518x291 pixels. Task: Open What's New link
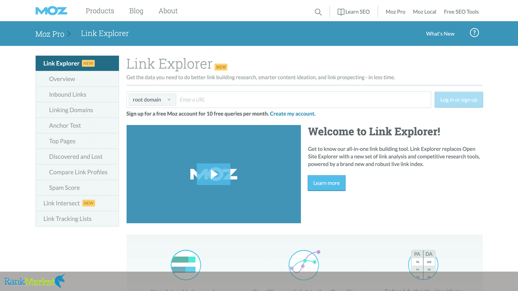[x=440, y=34]
